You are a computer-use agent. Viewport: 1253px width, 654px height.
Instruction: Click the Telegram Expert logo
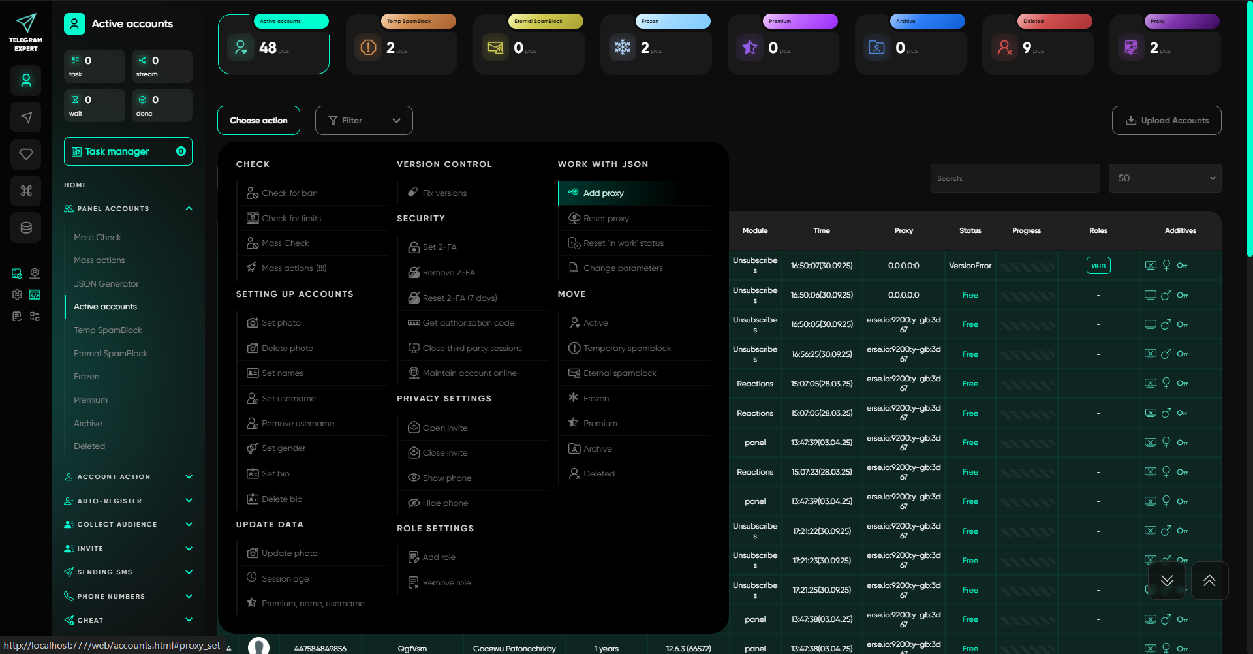25,33
